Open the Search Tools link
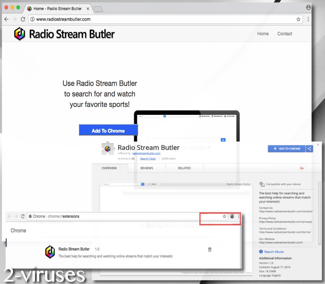 click(148, 159)
